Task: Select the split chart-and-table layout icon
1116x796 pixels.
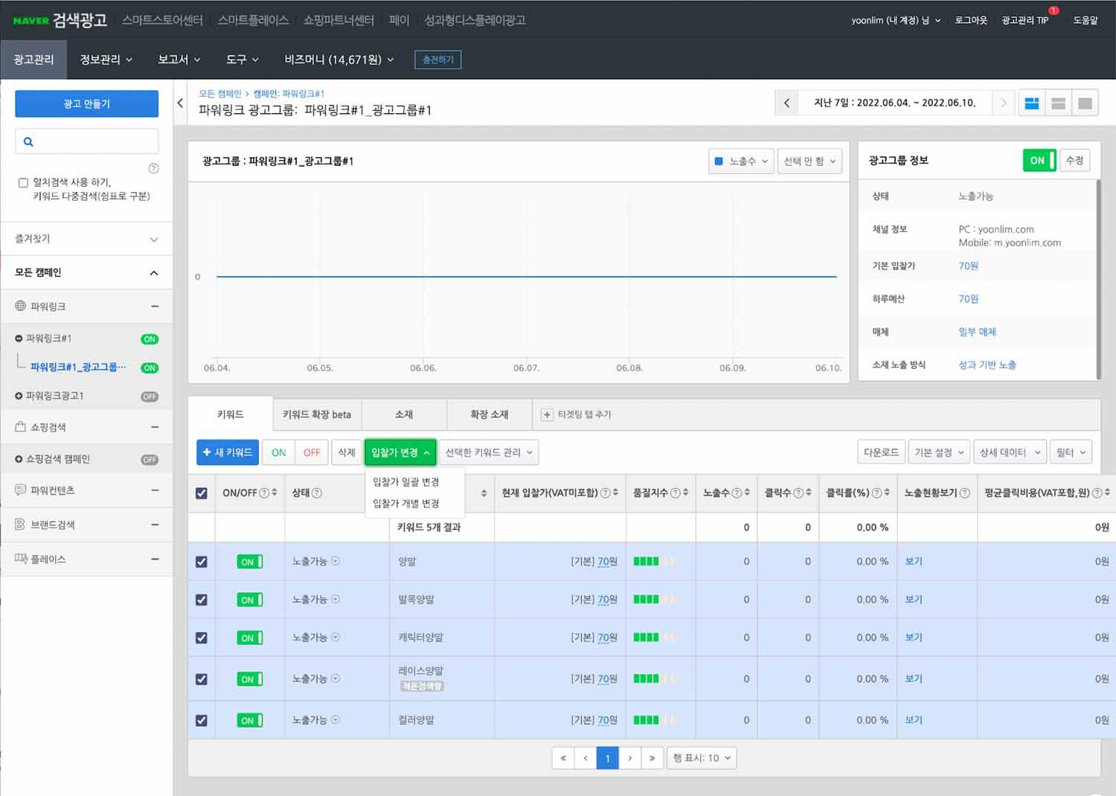Action: (1058, 103)
